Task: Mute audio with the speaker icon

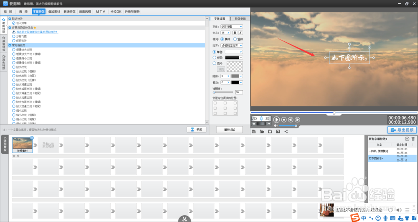Action: 275,125
